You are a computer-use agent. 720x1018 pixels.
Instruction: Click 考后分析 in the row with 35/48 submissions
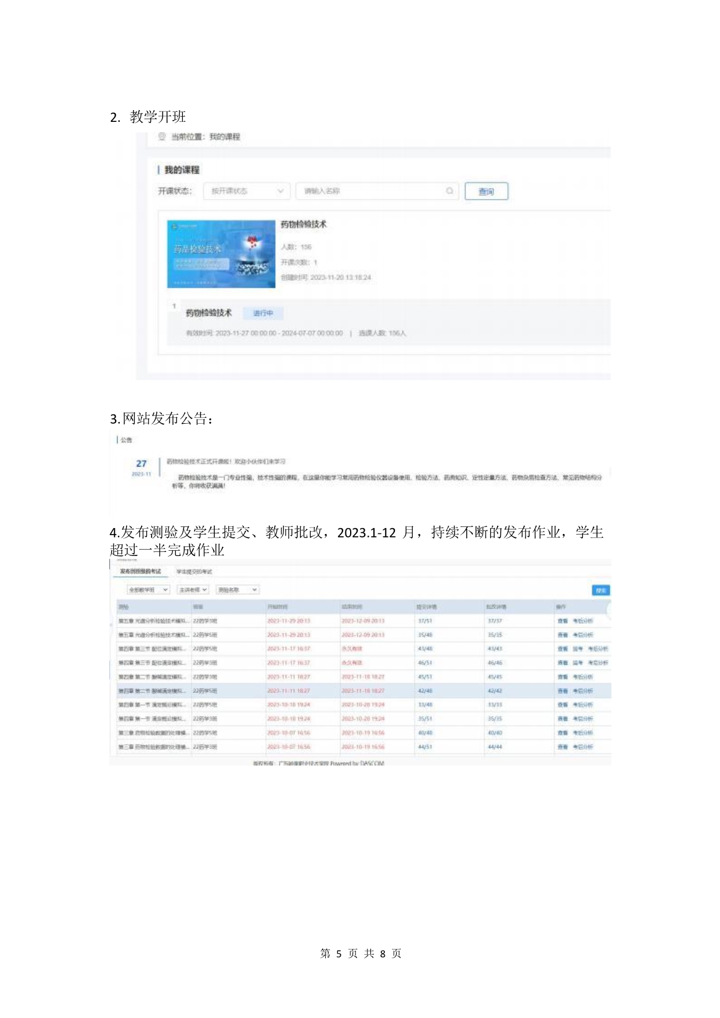tap(582, 635)
